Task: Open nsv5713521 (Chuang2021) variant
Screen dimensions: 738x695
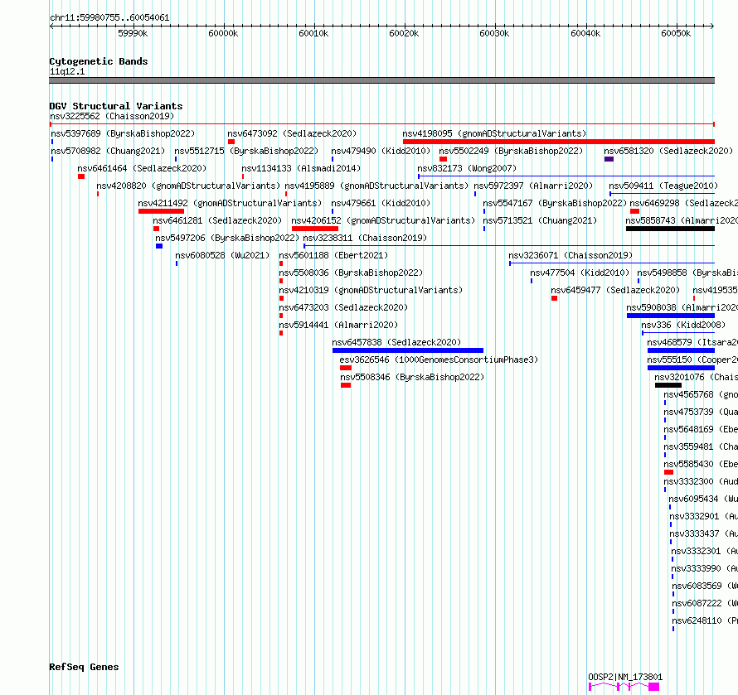Action: [x=540, y=220]
